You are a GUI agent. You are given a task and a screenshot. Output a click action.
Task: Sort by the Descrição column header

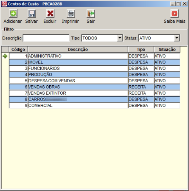pyautogui.click(x=78, y=50)
